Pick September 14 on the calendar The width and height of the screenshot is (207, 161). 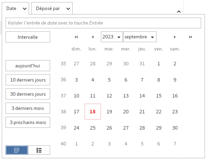[142, 96]
